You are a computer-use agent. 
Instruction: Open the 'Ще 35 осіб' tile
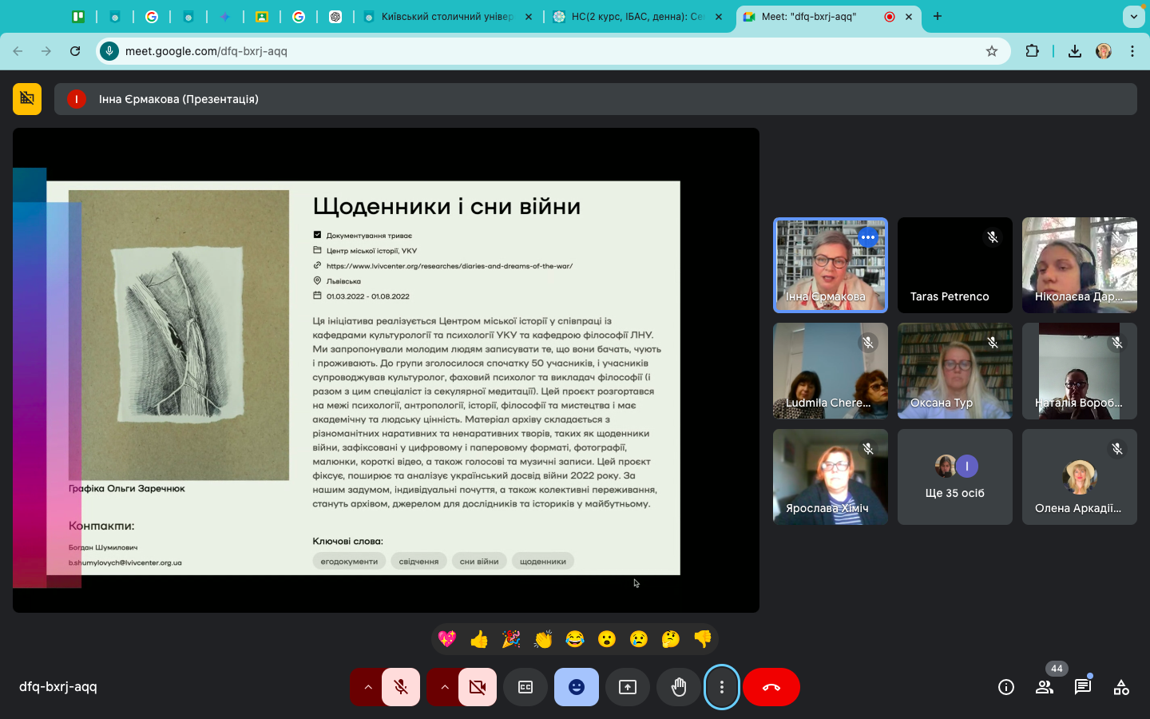tap(954, 477)
